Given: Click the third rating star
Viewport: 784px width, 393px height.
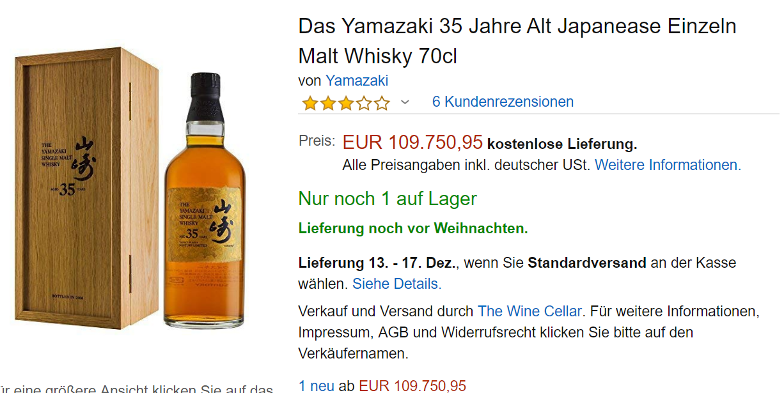Looking at the screenshot, I should (x=346, y=103).
